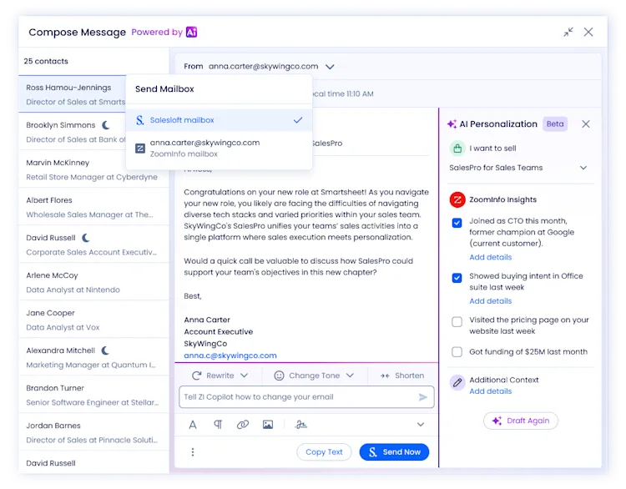Click Add details under Joined as CTO

click(x=490, y=257)
